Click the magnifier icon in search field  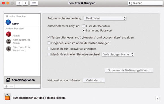tap(130, 3)
